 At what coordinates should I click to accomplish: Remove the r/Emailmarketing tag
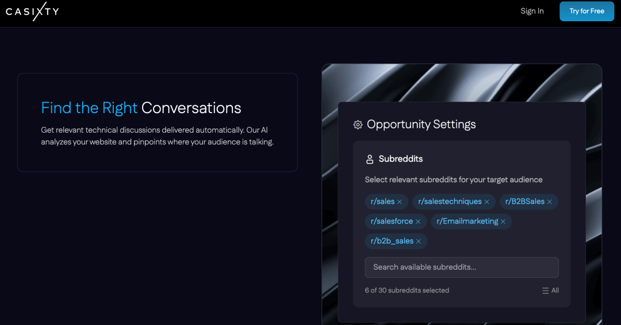coord(503,222)
